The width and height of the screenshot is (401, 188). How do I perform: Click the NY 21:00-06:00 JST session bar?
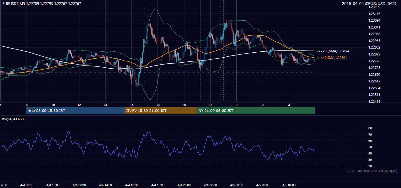[256, 111]
